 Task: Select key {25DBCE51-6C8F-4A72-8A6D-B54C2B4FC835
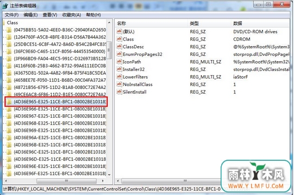pos(60,44)
